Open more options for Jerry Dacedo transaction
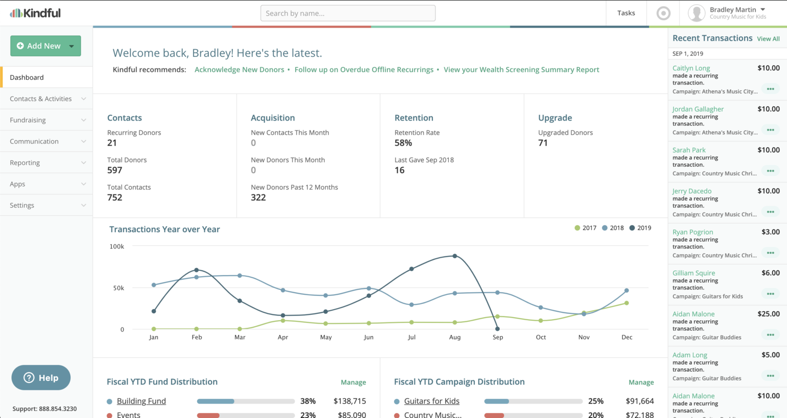Image resolution: width=787 pixels, height=418 pixels. click(x=770, y=212)
